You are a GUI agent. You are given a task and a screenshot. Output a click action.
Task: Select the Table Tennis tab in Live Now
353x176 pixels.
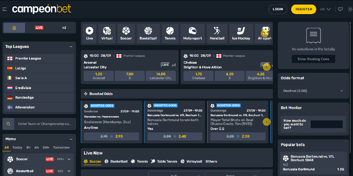(164, 162)
